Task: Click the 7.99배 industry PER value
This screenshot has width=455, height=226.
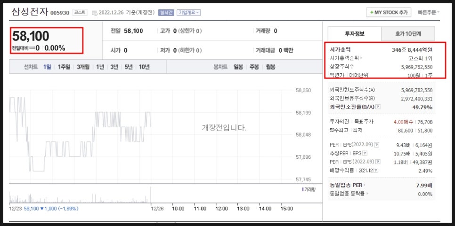Action: pyautogui.click(x=424, y=185)
